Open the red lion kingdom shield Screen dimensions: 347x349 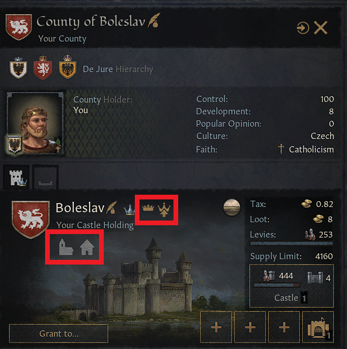click(x=43, y=67)
